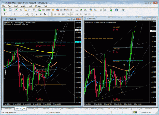
Task: Toggle the Chart Shift button
Action: tap(105, 10)
